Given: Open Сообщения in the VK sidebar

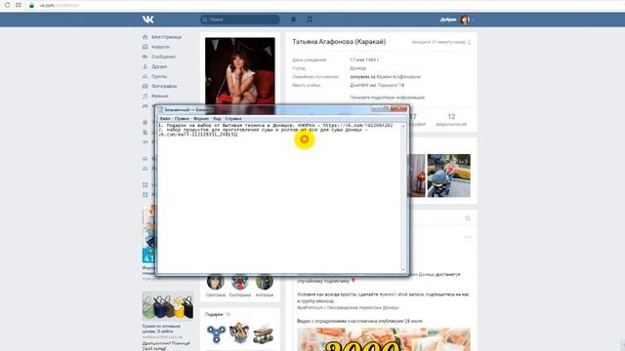Looking at the screenshot, I should (x=163, y=57).
